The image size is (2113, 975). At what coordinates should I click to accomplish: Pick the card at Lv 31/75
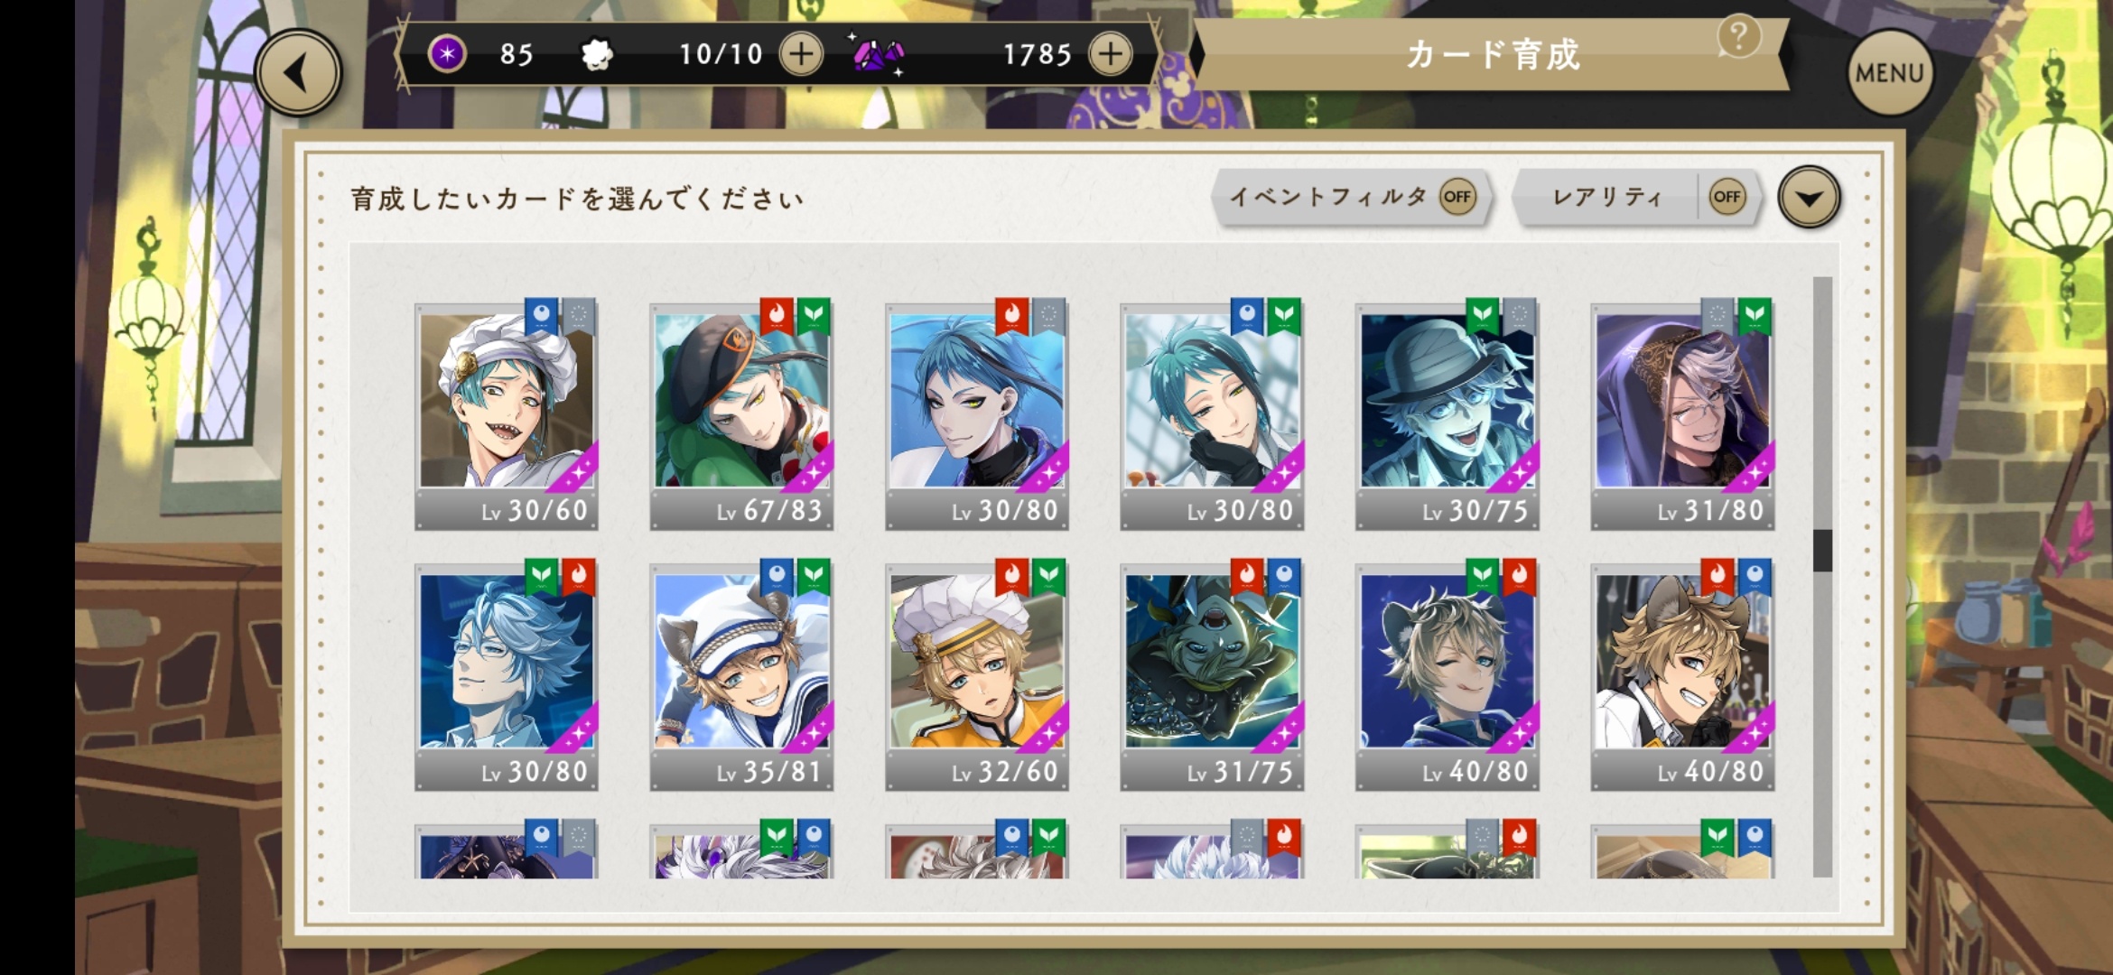coord(1212,676)
